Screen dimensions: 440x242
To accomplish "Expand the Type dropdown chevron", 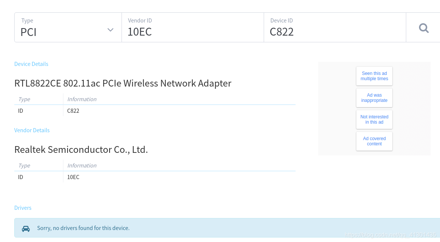I will (x=111, y=30).
